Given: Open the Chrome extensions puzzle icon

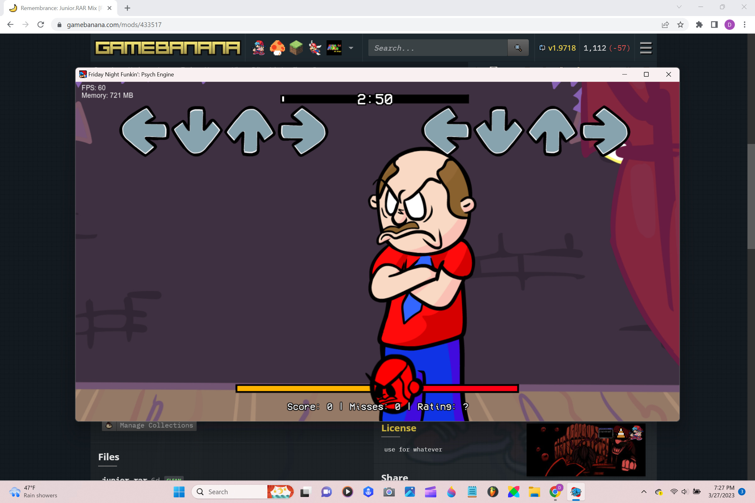Looking at the screenshot, I should (699, 25).
